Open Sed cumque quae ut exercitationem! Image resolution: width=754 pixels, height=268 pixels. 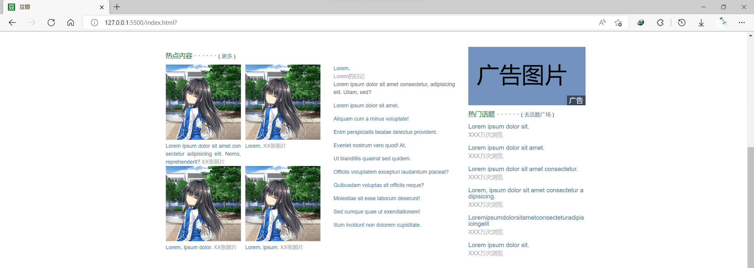(x=377, y=211)
